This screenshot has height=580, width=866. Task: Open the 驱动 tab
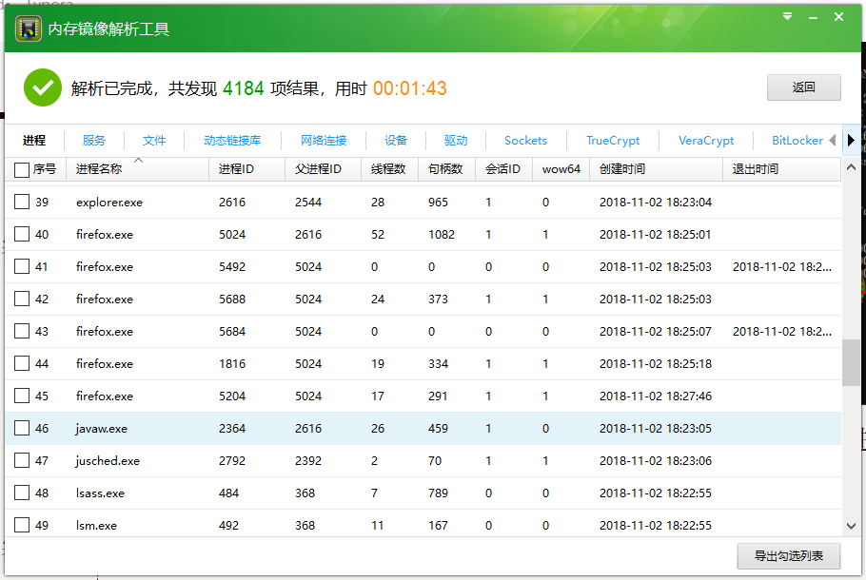pyautogui.click(x=456, y=141)
